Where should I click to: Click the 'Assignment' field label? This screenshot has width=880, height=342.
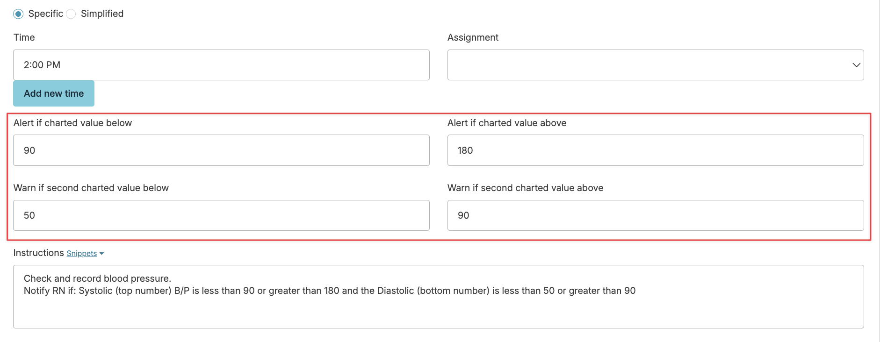point(473,37)
